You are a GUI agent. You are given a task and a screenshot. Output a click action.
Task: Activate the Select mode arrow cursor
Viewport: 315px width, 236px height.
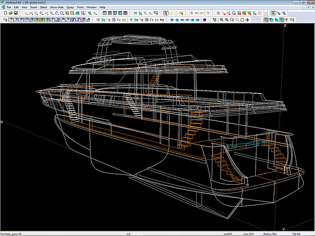click(166, 13)
